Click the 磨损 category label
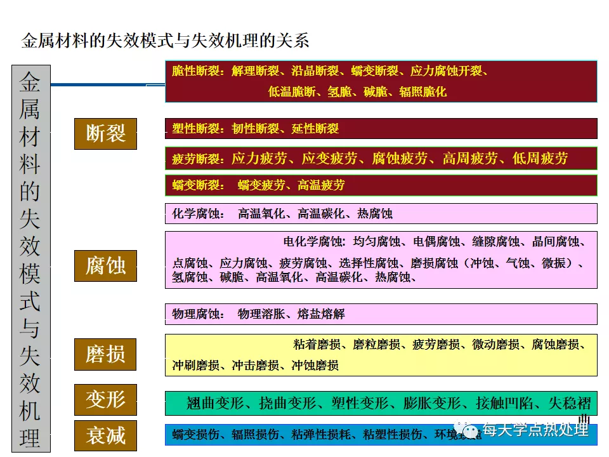Screen dimensions: 609x457 (x=105, y=354)
